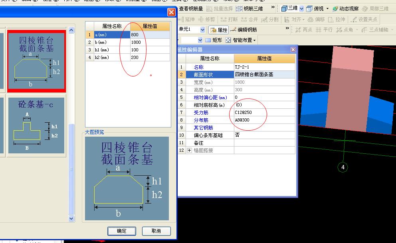
Task: Click the 偏心条形基础 value 否
Action: 264,135
